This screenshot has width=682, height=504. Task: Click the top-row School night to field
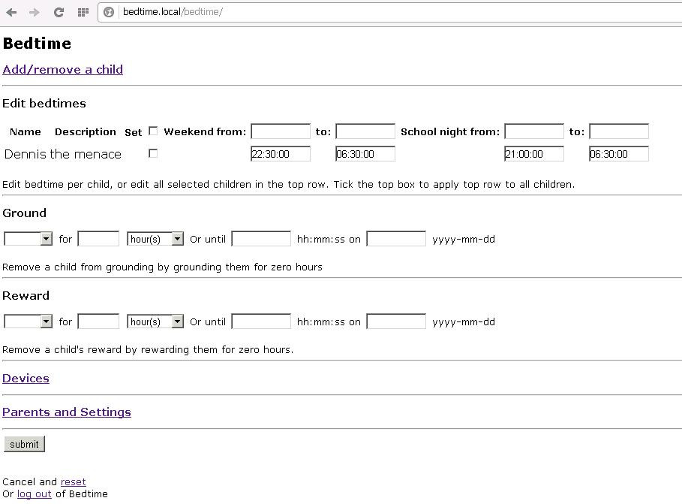(619, 131)
